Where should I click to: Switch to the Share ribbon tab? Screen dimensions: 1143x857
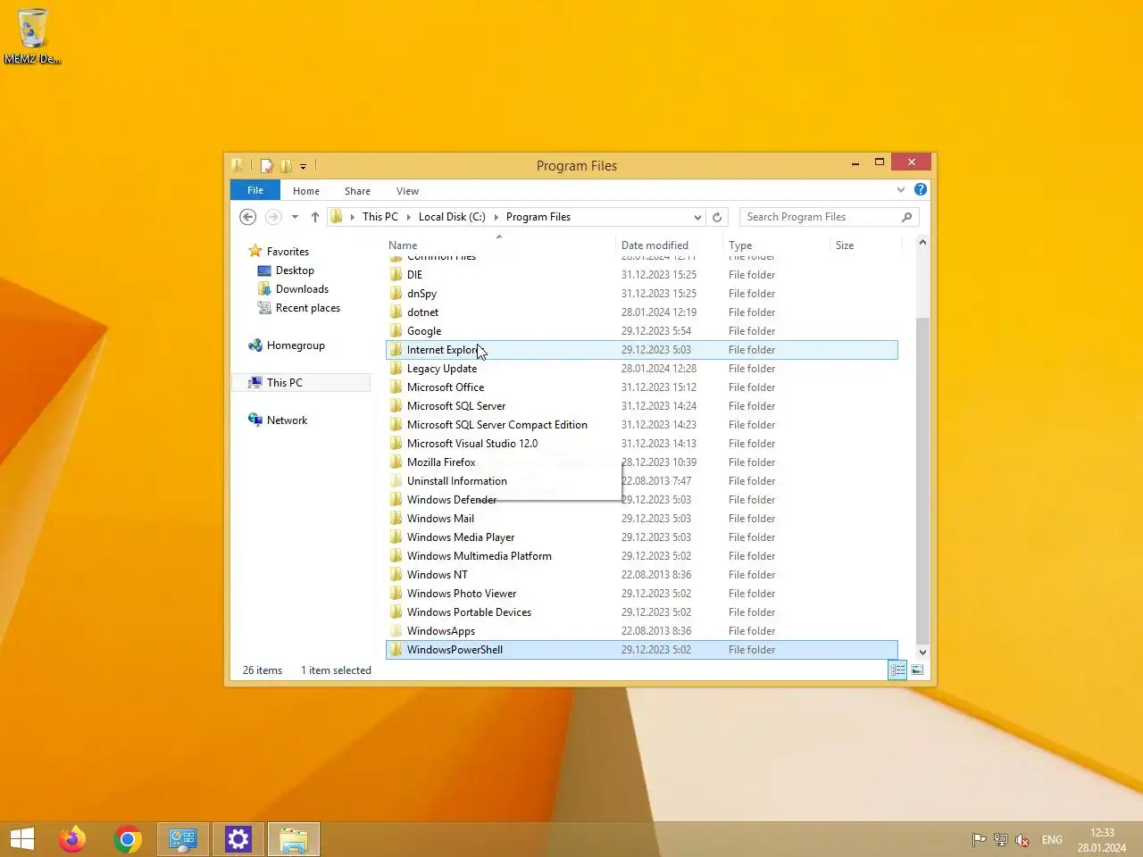pyautogui.click(x=357, y=191)
